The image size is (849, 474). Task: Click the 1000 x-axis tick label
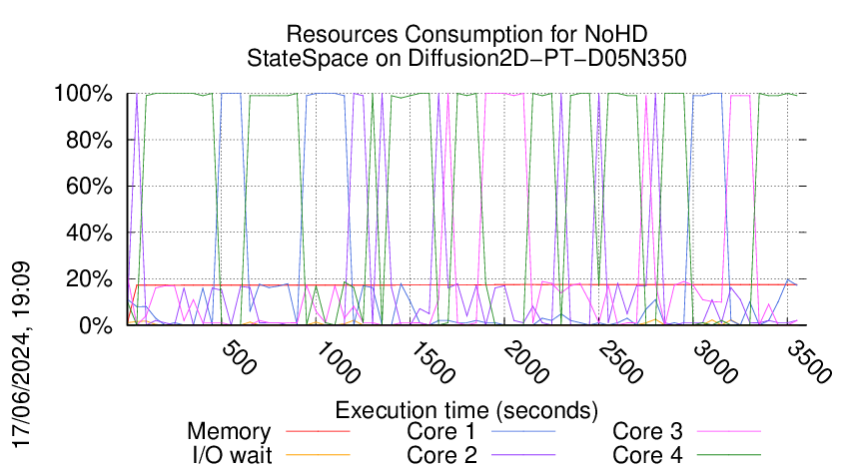[x=337, y=362]
